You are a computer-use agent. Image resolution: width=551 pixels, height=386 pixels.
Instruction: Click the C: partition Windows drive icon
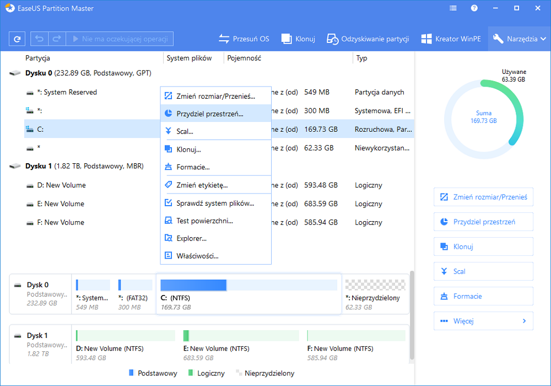click(x=30, y=130)
